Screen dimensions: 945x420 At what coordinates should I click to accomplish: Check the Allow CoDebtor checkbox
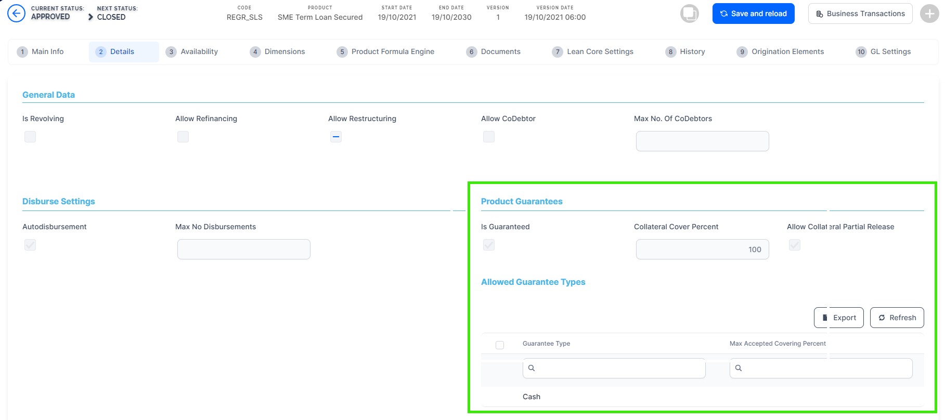click(x=489, y=137)
